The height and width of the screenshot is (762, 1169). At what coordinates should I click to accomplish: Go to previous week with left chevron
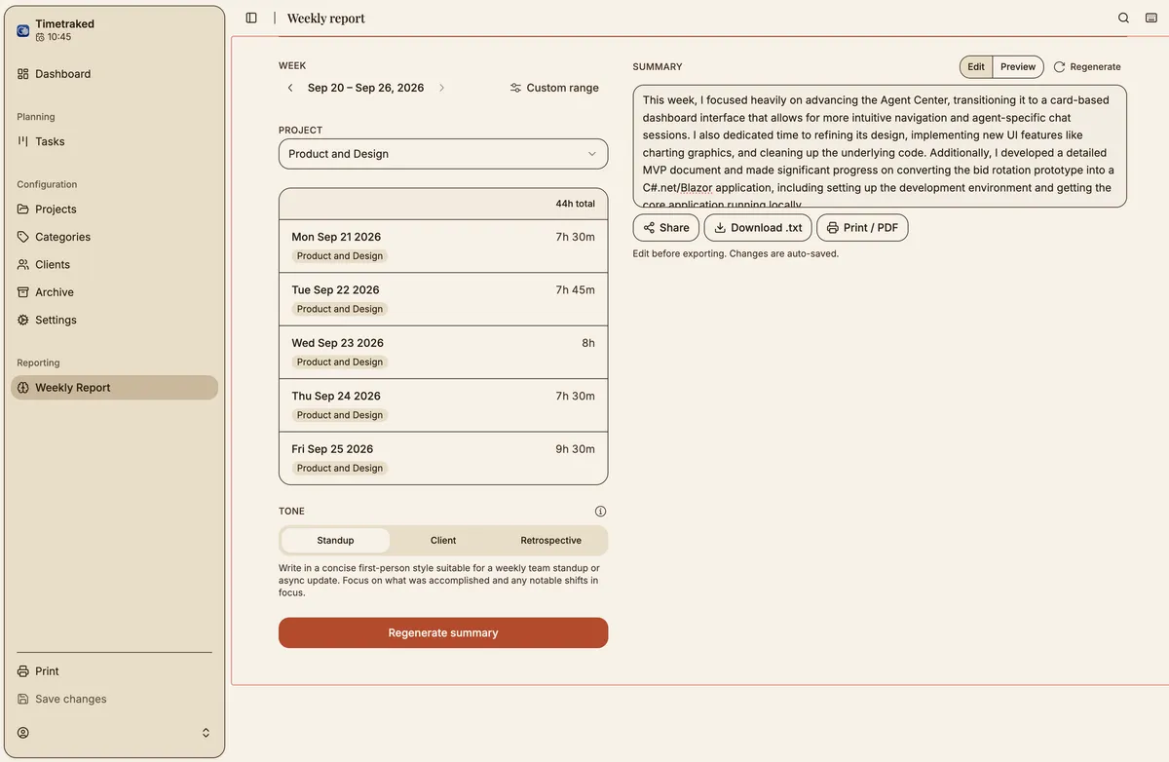point(290,88)
